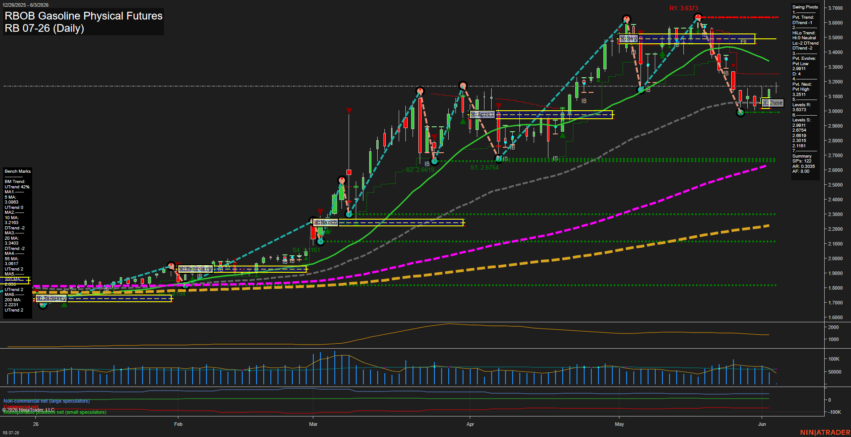851x437 pixels.
Task: Click the NINJATRADER logo in the corner
Action: (x=825, y=433)
